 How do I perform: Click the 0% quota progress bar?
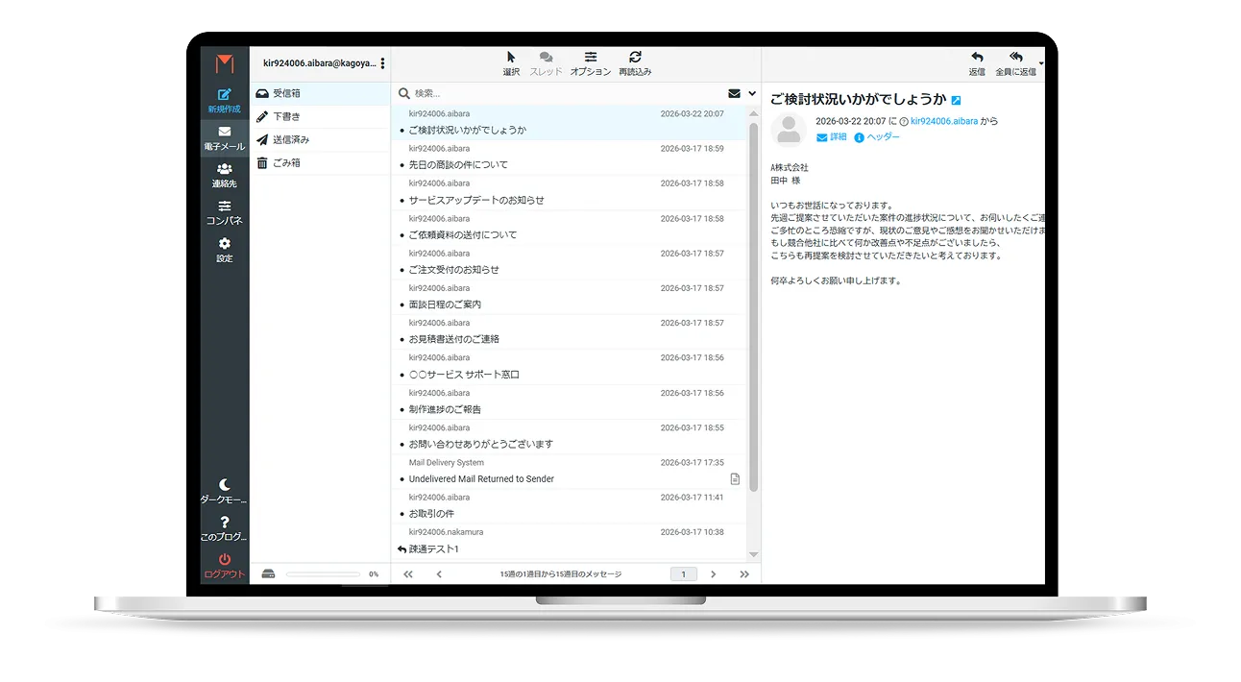[x=324, y=574]
